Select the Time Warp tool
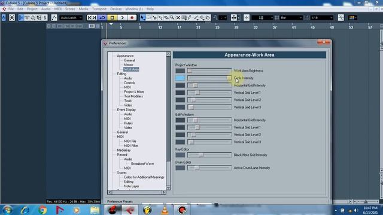The width and height of the screenshot is (383, 215). coord(184,17)
